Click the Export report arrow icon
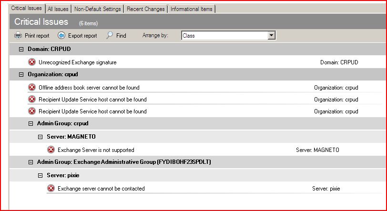The height and width of the screenshot is (211, 387). tap(61, 36)
